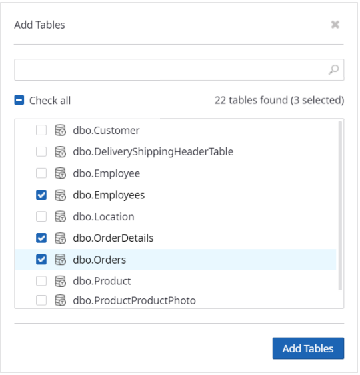Click the table icon beside dbo.ProductProductPhoto
Screen dimensions: 360x375
pos(60,300)
